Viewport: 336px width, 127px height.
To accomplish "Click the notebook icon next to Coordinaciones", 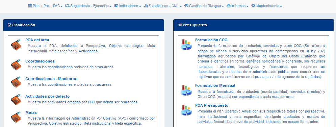I will (x=16, y=65).
